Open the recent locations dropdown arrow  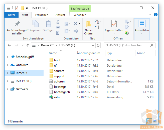click(x=23, y=45)
